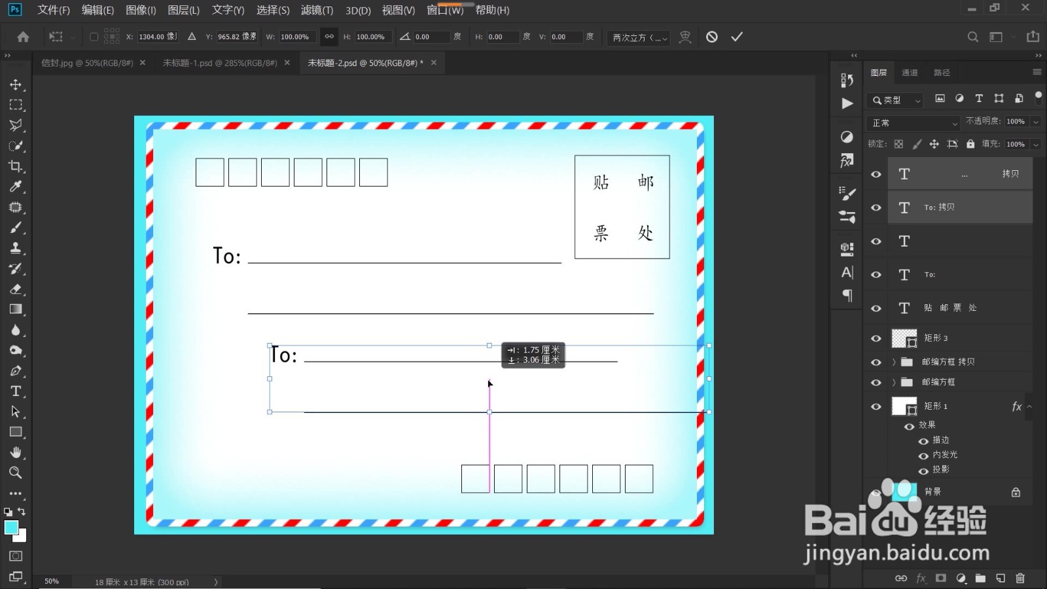Screen dimensions: 1047x589
Task: Select the Crop tool
Action: pyautogui.click(x=16, y=166)
